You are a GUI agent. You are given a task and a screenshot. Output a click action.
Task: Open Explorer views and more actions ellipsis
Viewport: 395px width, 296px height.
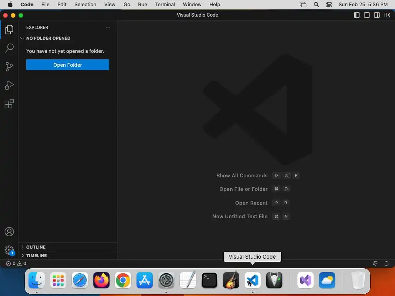(108, 27)
